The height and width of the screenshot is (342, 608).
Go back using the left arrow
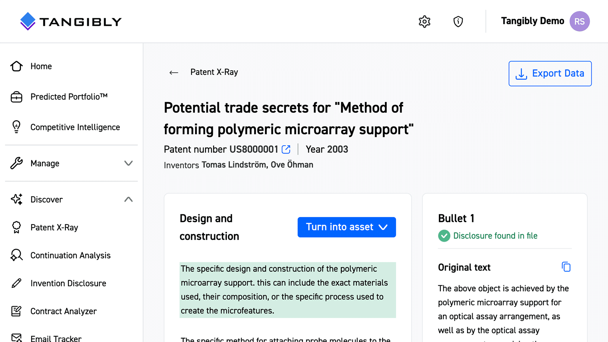tap(174, 73)
